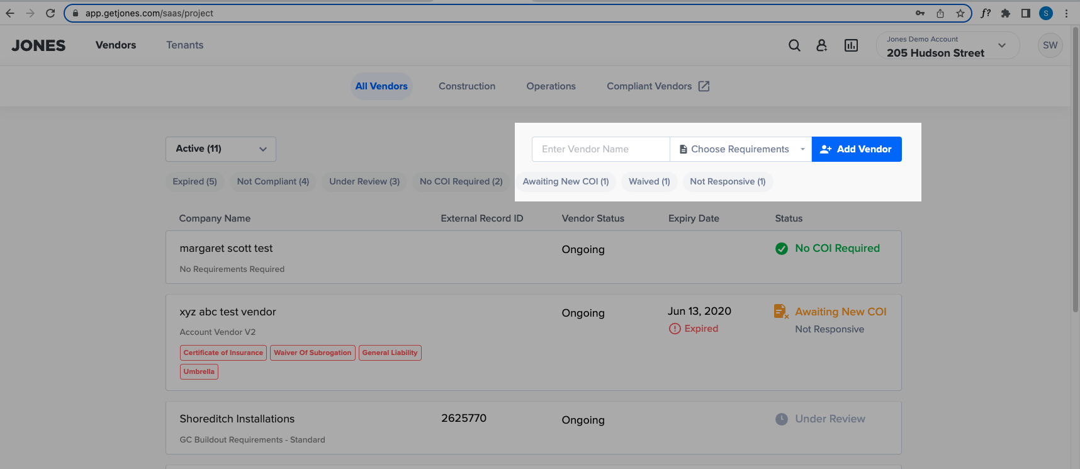Open the Choose Requirements dropdown
This screenshot has height=469, width=1080.
tap(740, 149)
